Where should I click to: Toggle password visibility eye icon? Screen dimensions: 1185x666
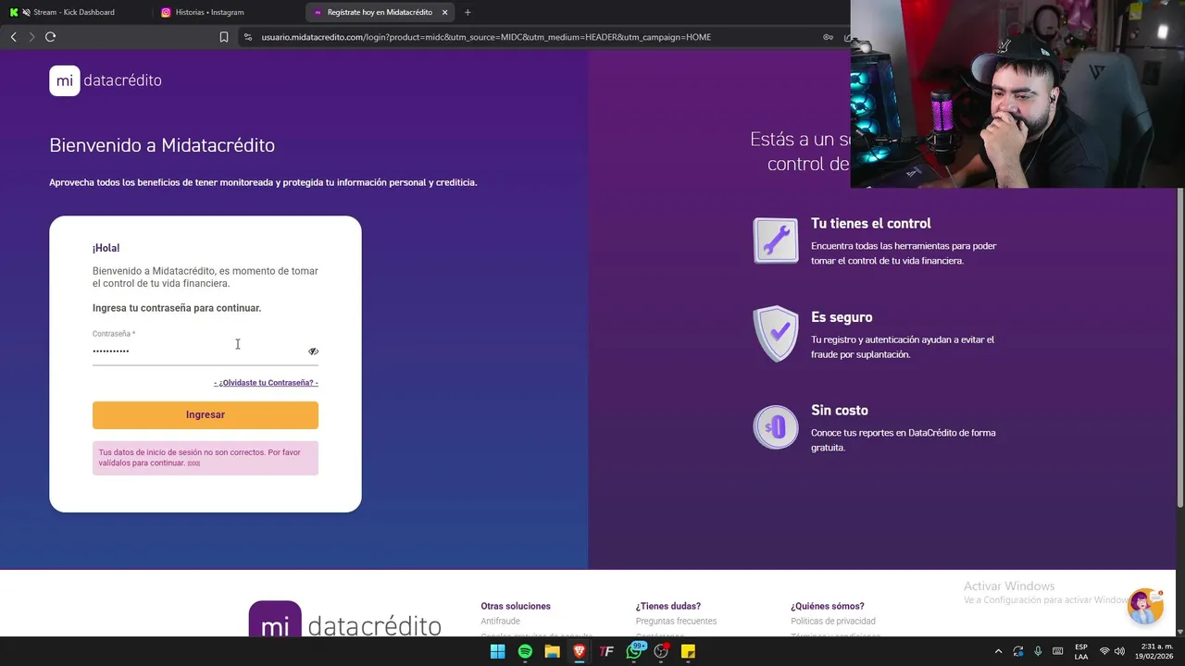[x=313, y=351]
